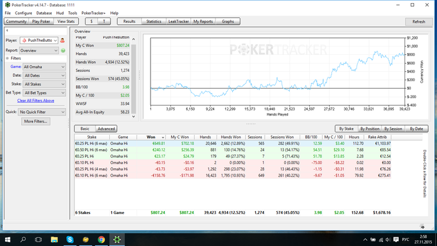Open Chrome from taskbar

pos(101,240)
